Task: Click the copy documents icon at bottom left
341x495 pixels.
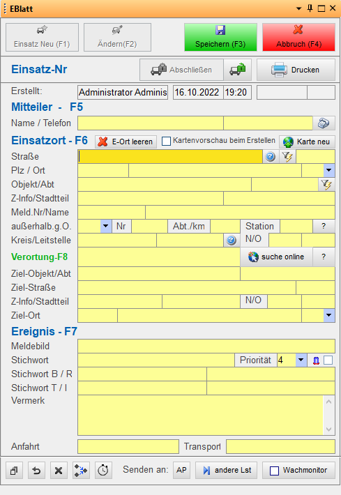Action: [x=14, y=471]
